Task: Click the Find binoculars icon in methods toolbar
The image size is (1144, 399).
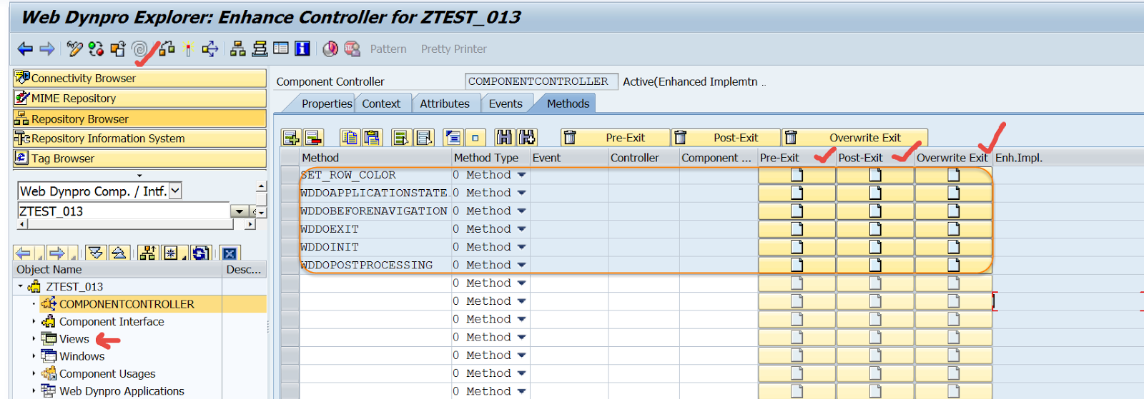Action: [x=504, y=138]
